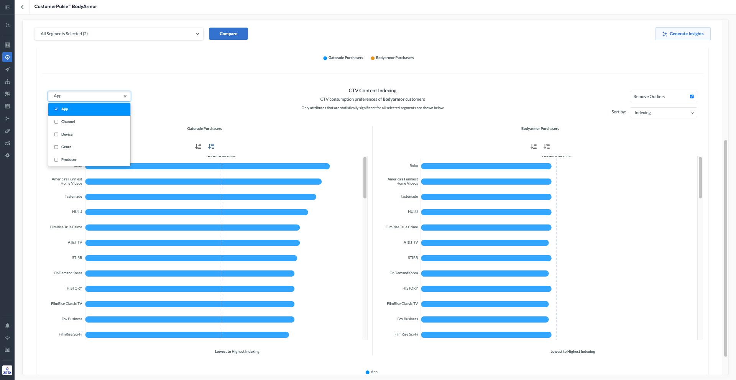Toggle the sidebar panel icon at top
This screenshot has width=736, height=380.
(x=7, y=7)
